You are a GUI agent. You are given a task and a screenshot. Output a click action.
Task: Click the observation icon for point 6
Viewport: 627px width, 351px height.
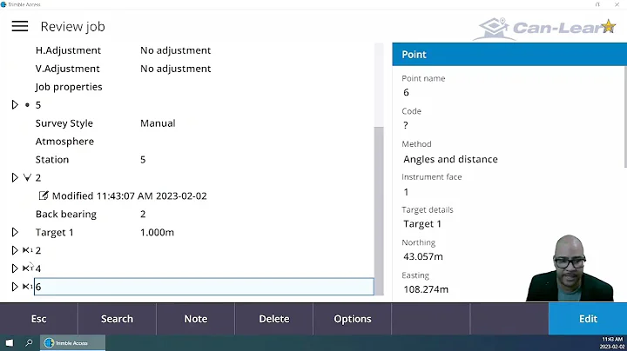[27, 287]
